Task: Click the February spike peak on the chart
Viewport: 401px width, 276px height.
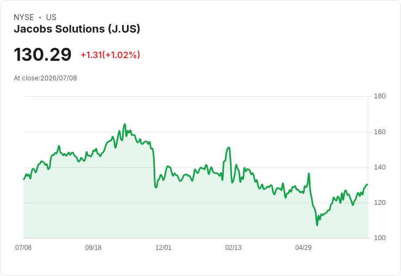Action: [229, 147]
